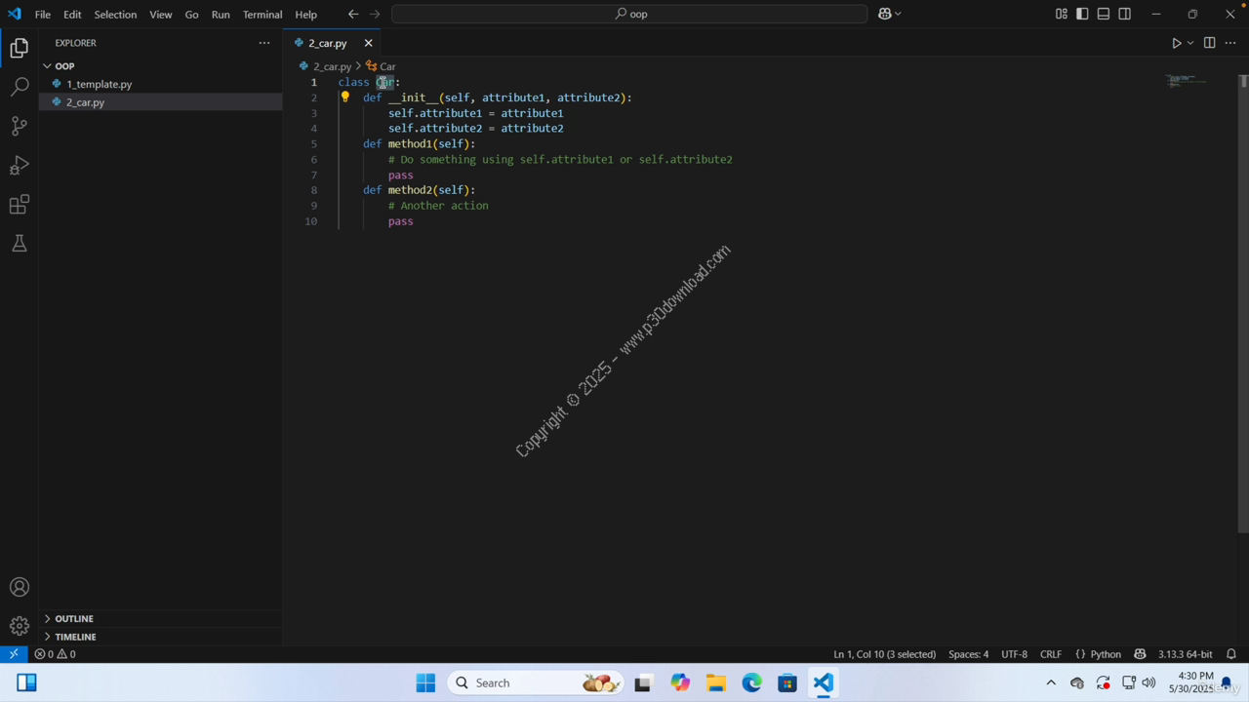
Task: Open the File menu
Action: point(43,14)
